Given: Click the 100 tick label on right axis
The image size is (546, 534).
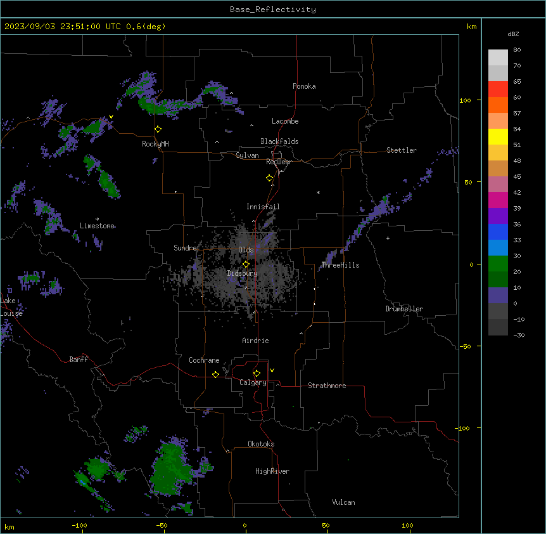Looking at the screenshot, I should tap(465, 100).
